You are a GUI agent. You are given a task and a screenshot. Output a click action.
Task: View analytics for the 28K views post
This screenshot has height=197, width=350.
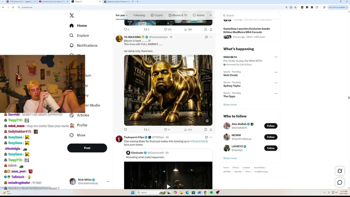click(188, 29)
